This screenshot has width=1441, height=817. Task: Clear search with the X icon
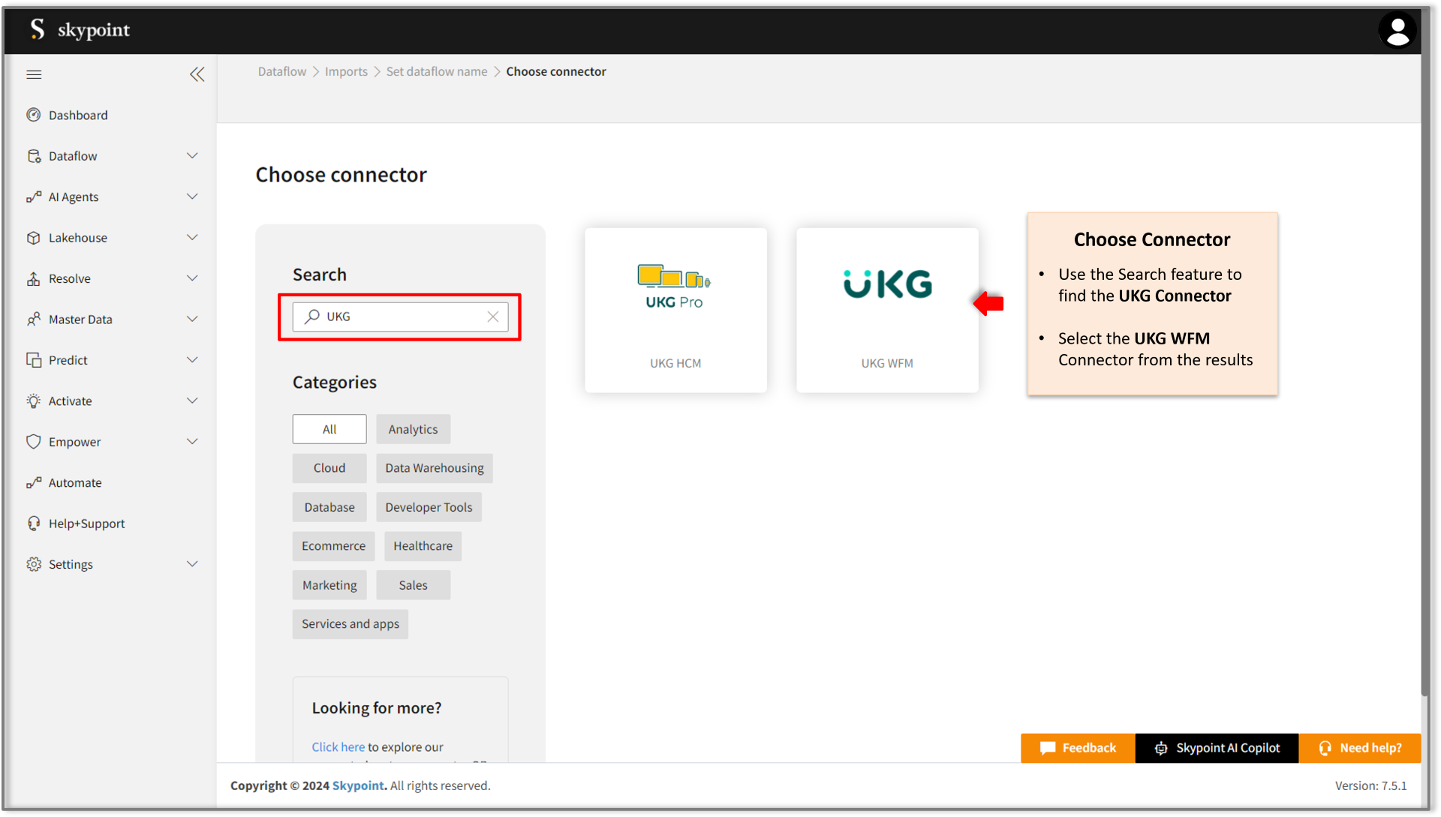[493, 317]
